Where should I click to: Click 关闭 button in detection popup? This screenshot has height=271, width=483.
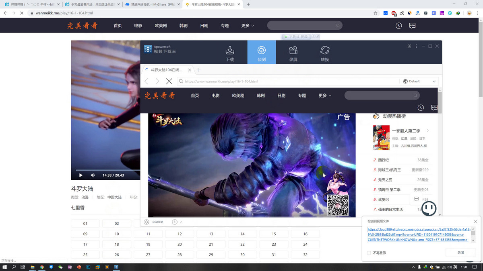460,253
